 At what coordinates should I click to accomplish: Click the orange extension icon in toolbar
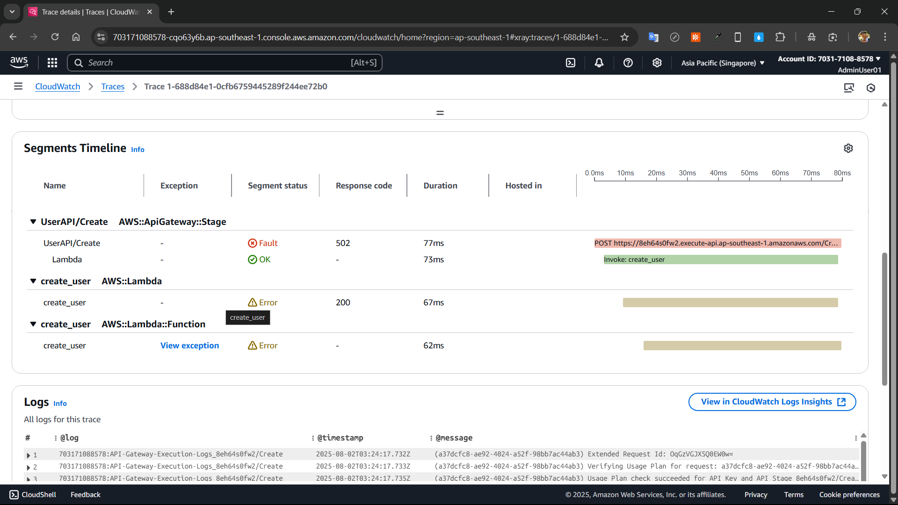695,37
